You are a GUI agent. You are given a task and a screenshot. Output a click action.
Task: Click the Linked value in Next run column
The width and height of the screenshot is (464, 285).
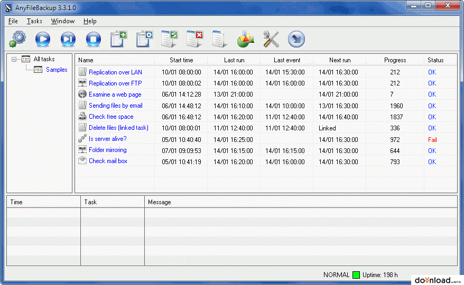click(x=327, y=128)
